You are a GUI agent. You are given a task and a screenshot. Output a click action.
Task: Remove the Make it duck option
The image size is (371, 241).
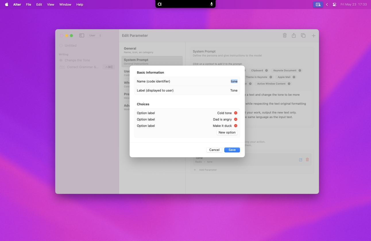(235, 126)
